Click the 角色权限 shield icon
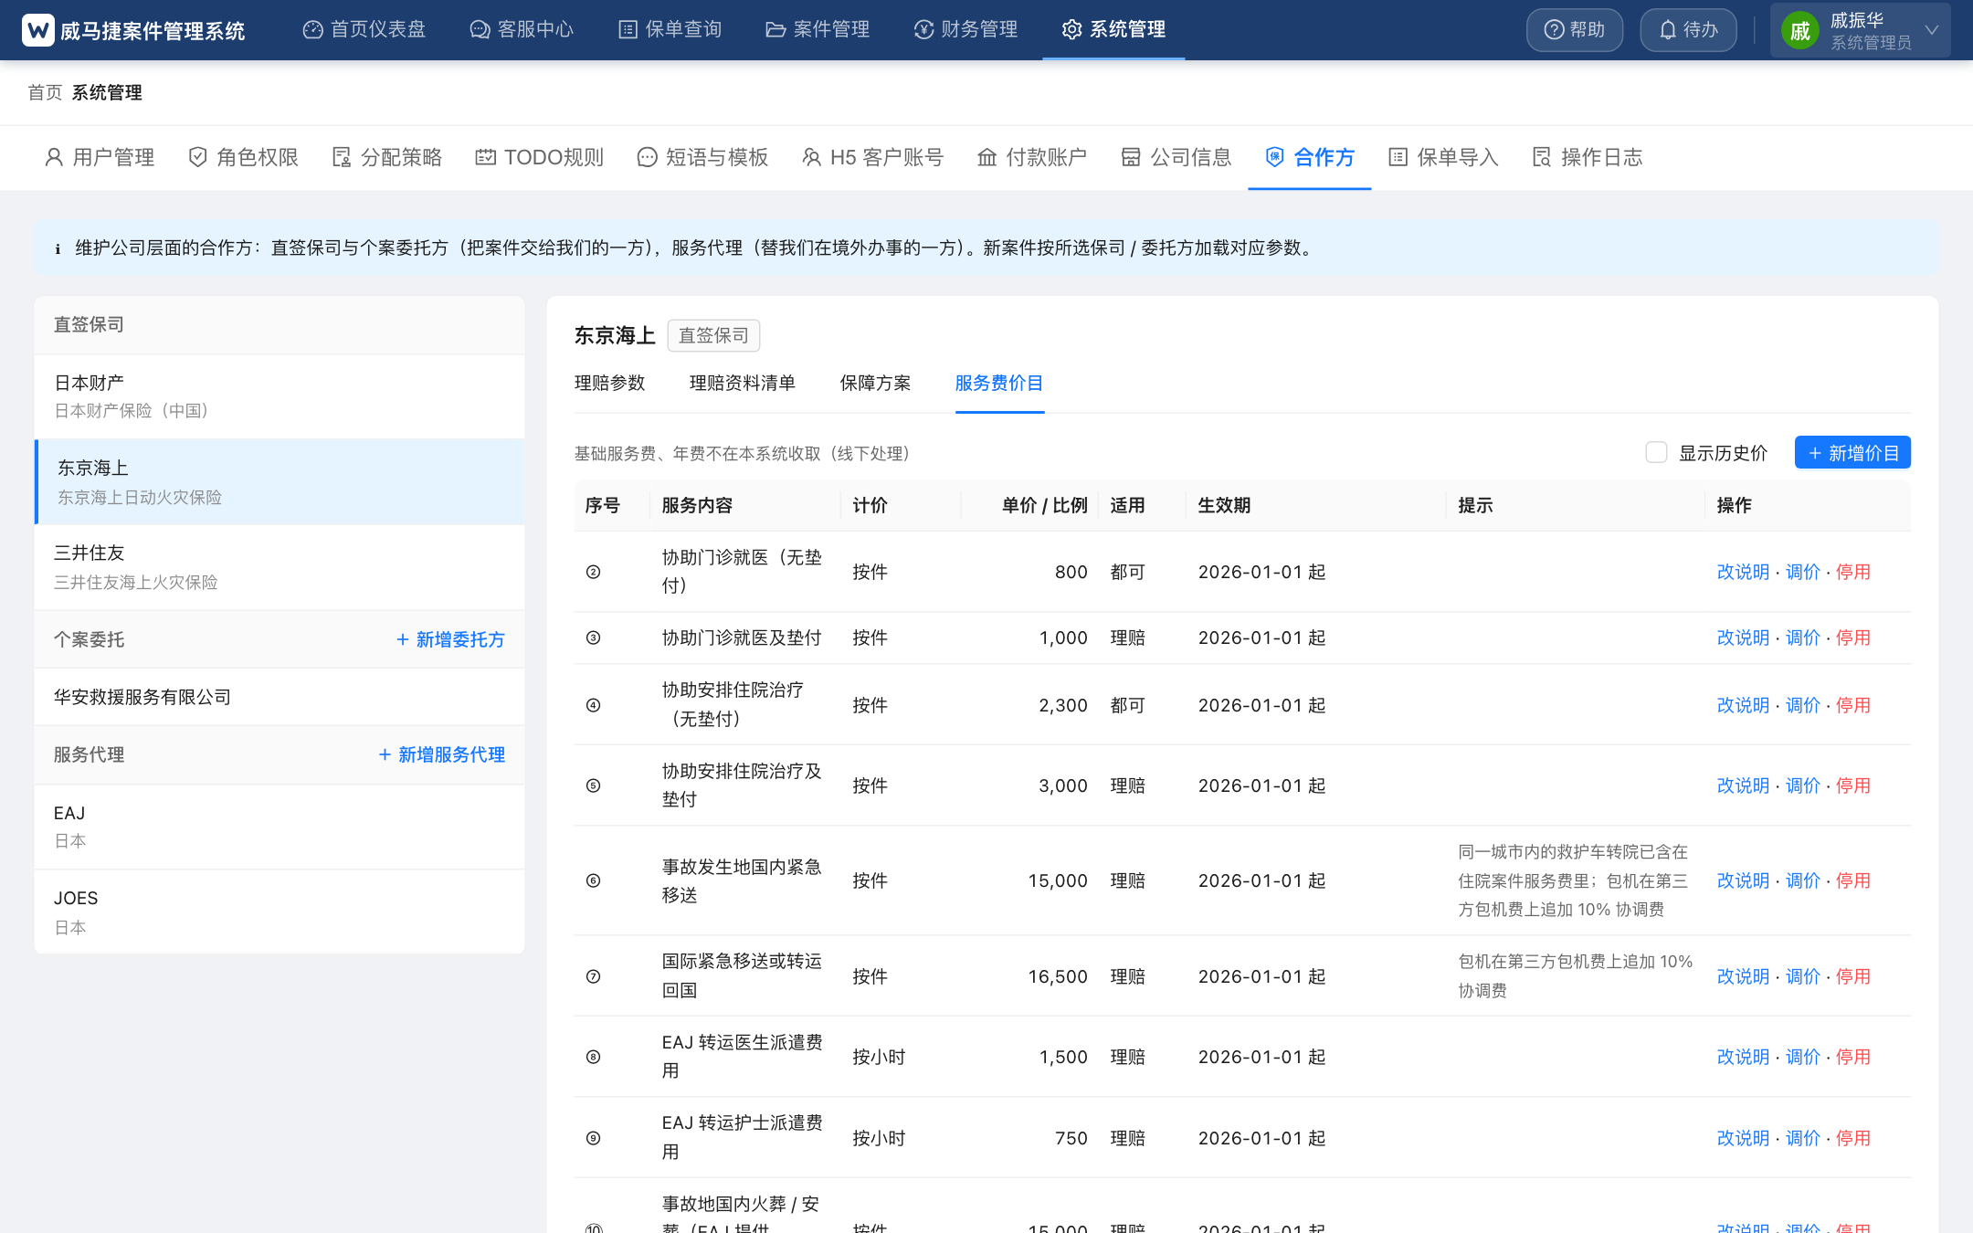Screen dimensions: 1973x1233 click(x=197, y=157)
